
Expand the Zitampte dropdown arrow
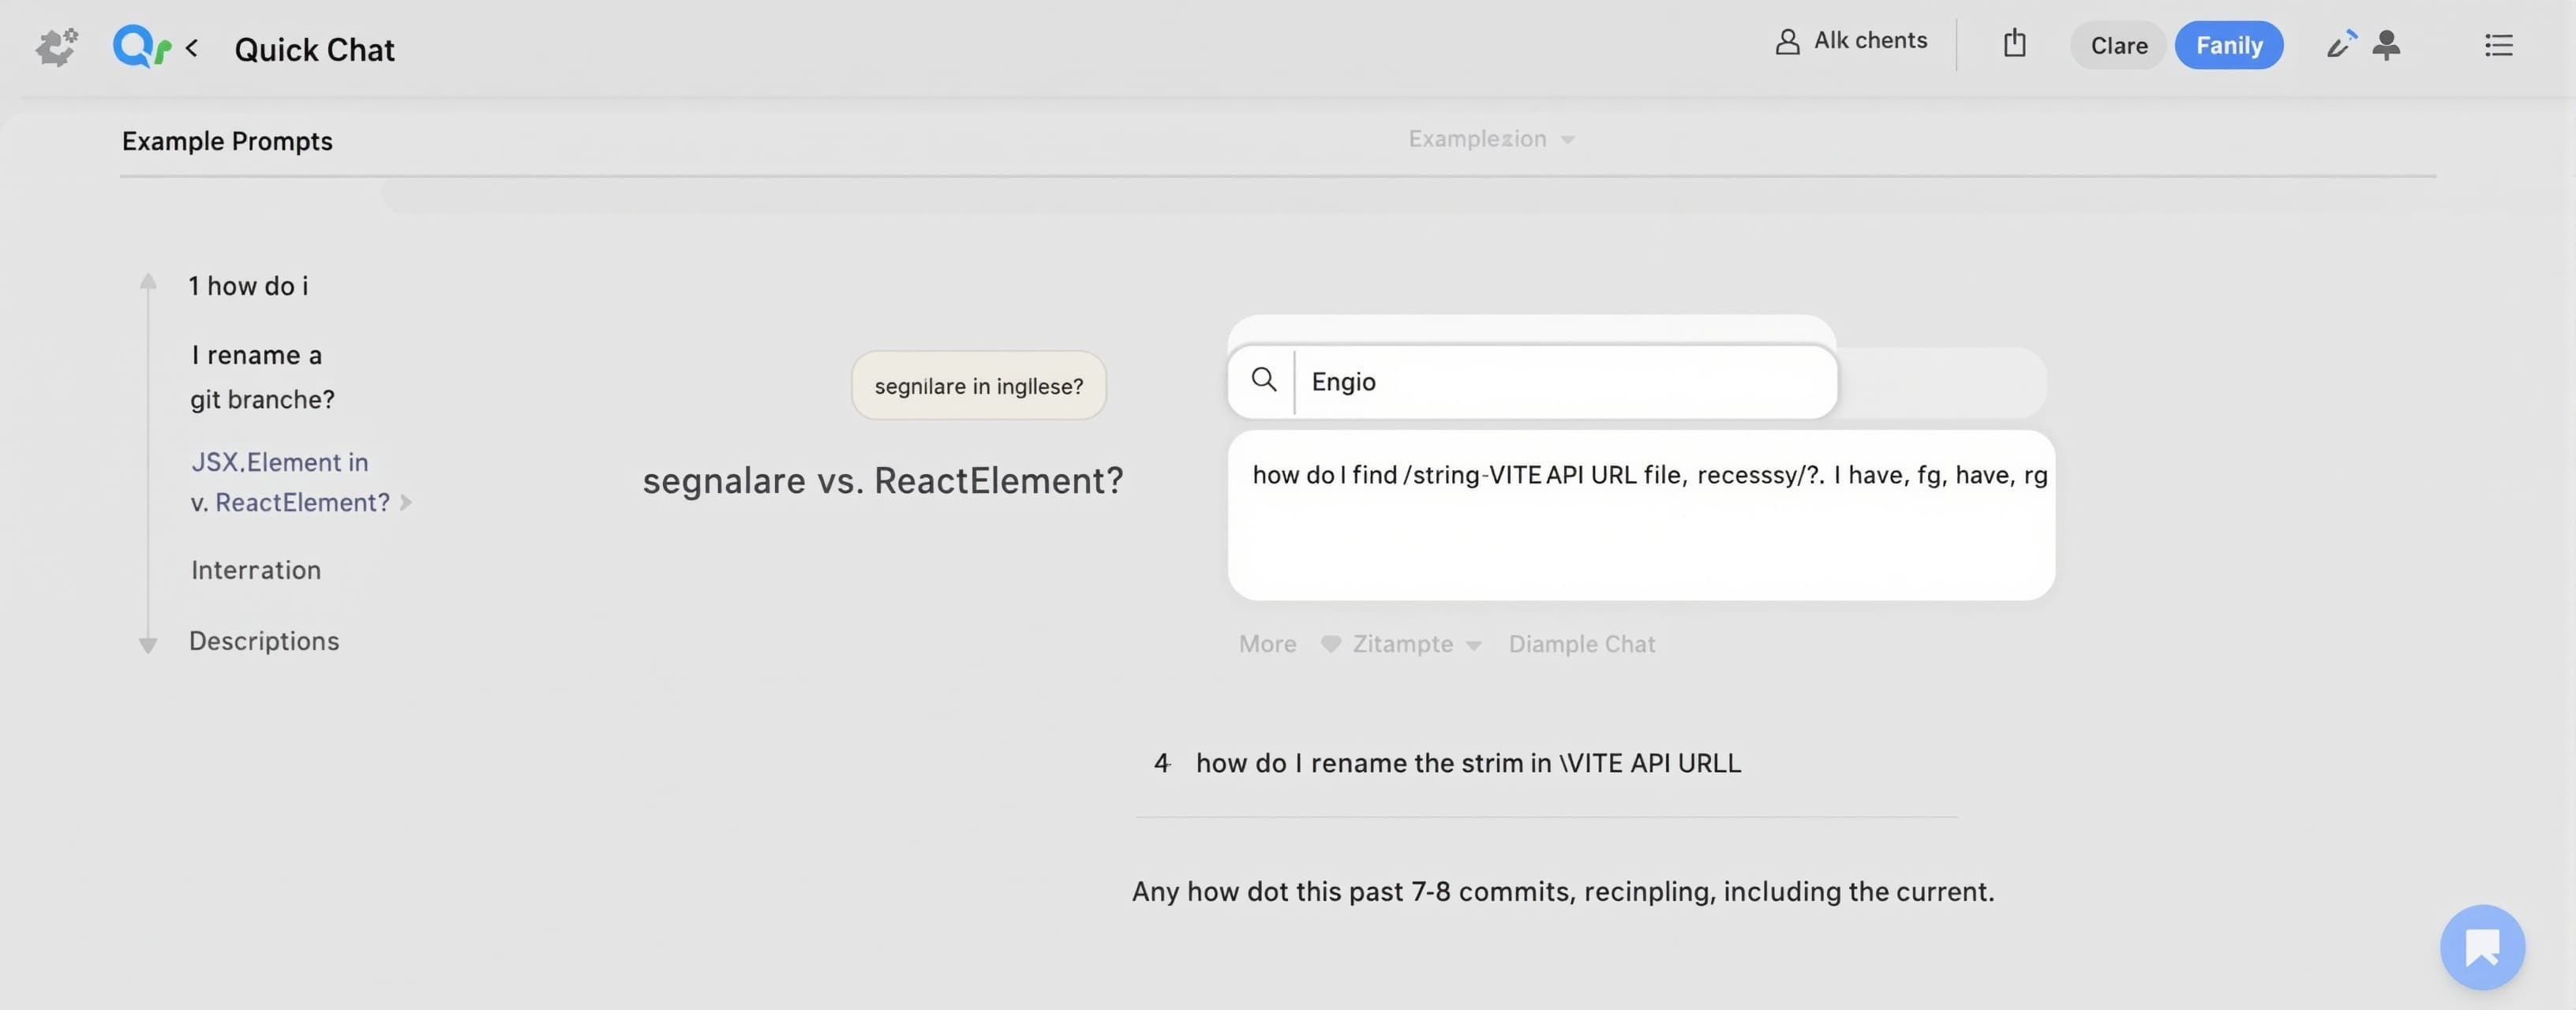point(1473,645)
